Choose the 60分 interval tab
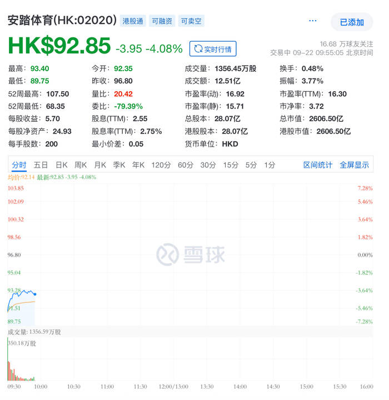389x400 pixels. point(186,165)
